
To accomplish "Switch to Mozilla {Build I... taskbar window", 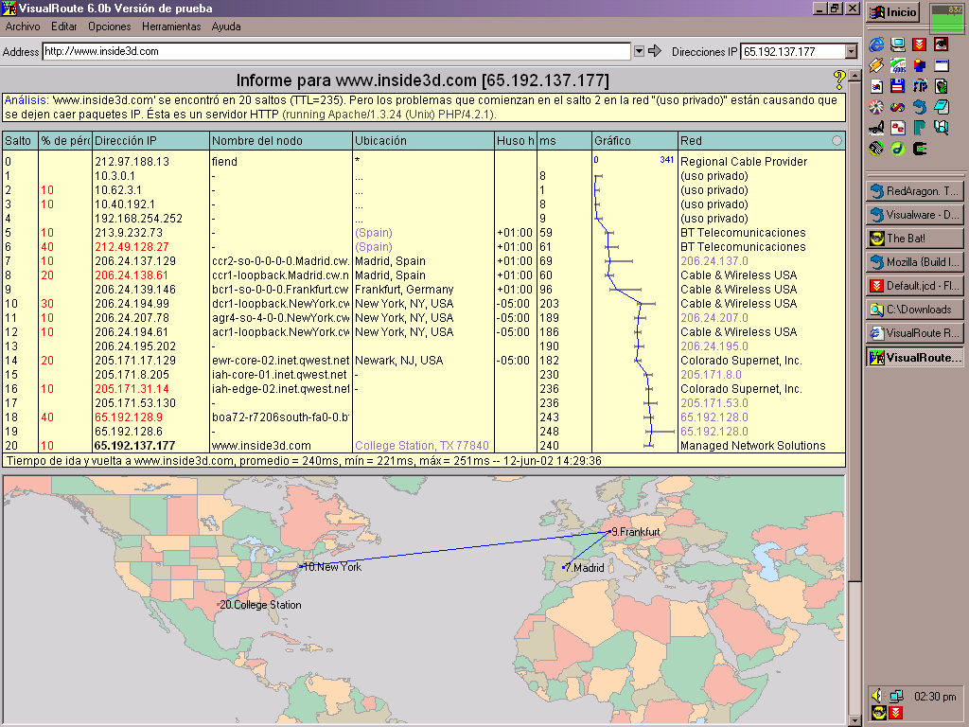I will click(915, 262).
